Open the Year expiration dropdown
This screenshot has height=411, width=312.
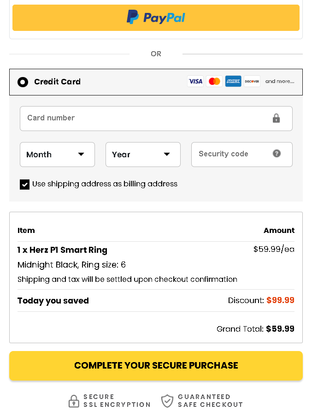pos(143,154)
